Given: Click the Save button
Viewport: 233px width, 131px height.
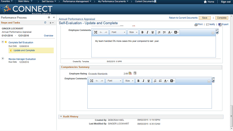Looking at the screenshot, I should click(205, 18).
